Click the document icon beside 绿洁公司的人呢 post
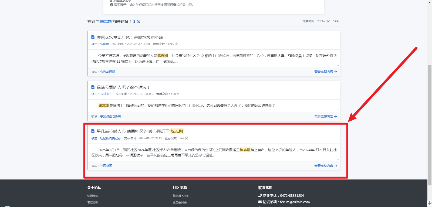Viewport: 432px width, 207px height. [93, 87]
